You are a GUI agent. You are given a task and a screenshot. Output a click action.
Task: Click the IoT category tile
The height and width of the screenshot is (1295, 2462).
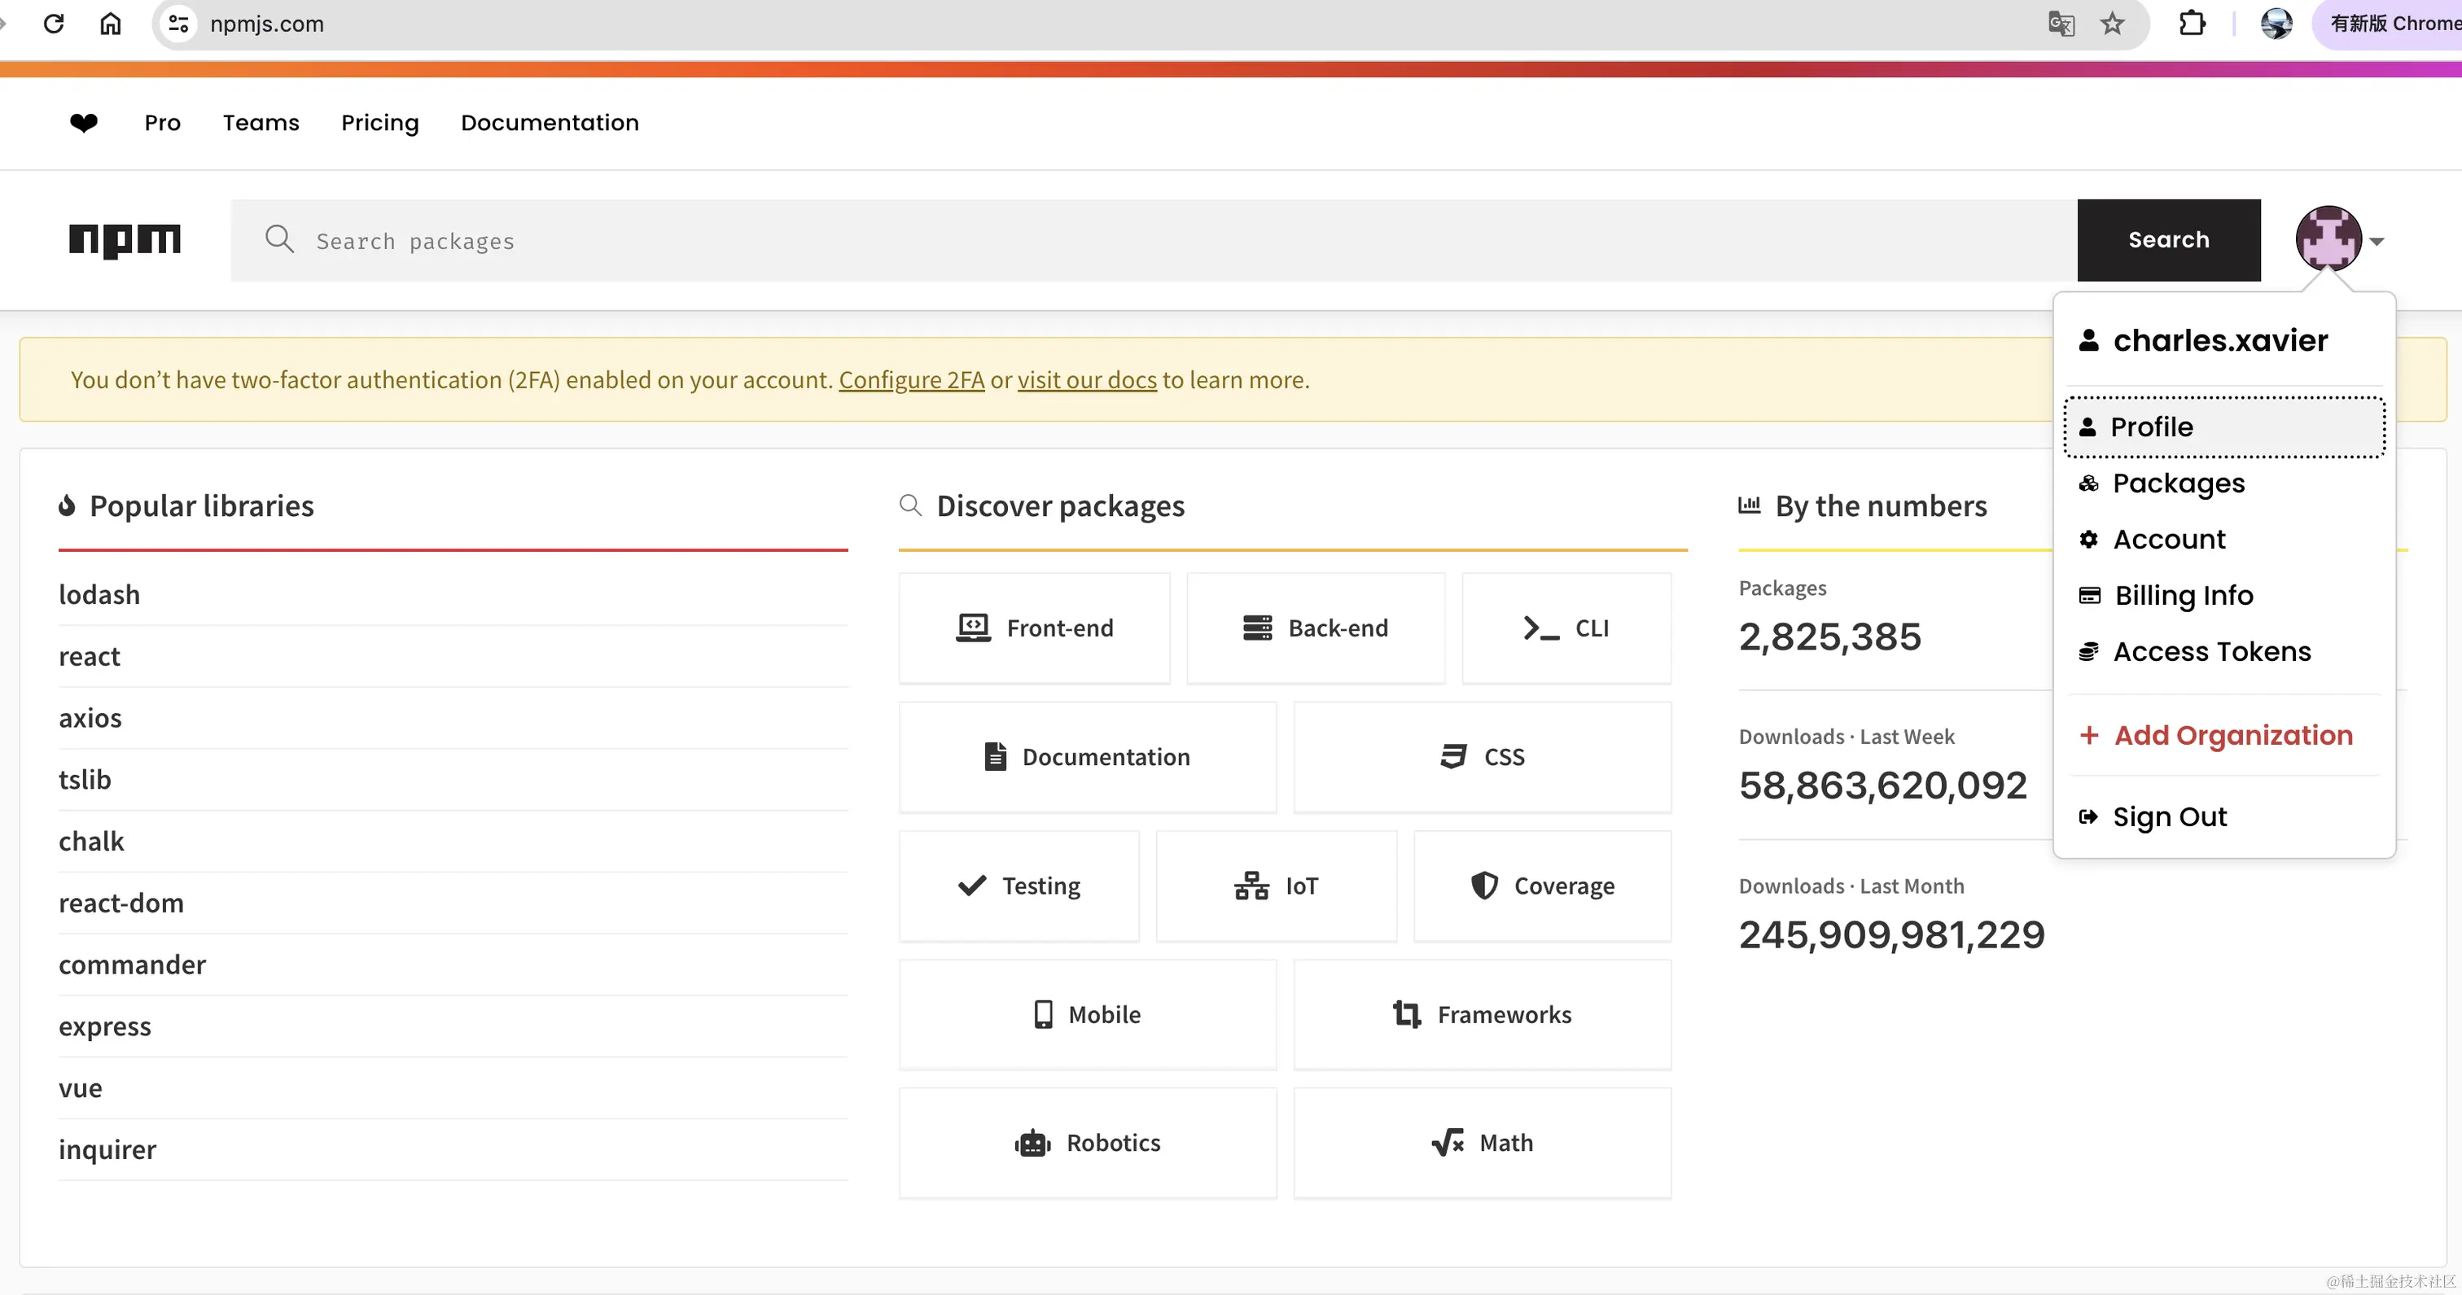pos(1276,886)
